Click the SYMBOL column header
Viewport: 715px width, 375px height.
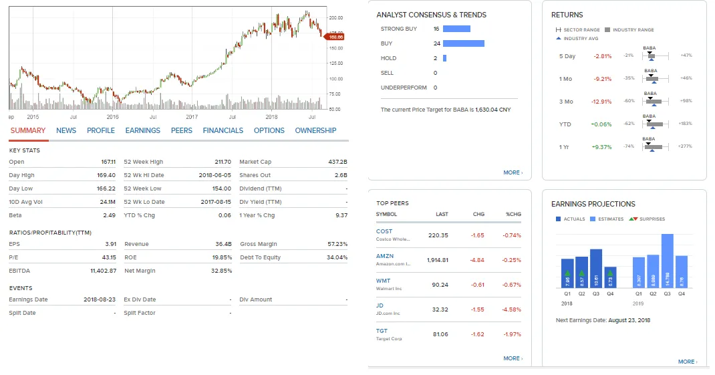click(x=386, y=214)
